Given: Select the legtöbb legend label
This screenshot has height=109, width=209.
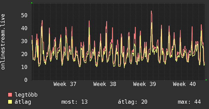Looking at the screenshot, I should pos(26,95).
